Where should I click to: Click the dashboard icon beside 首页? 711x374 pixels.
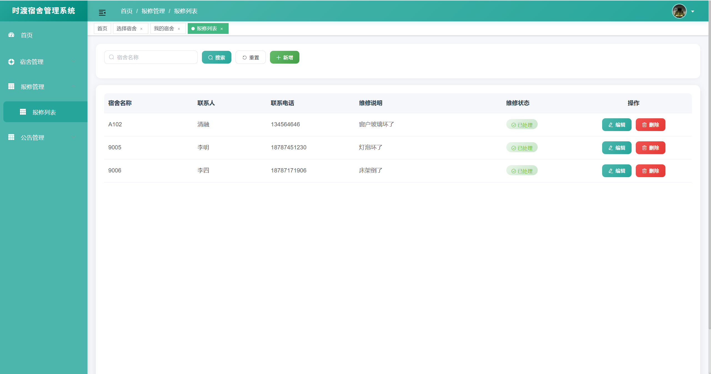pos(11,35)
